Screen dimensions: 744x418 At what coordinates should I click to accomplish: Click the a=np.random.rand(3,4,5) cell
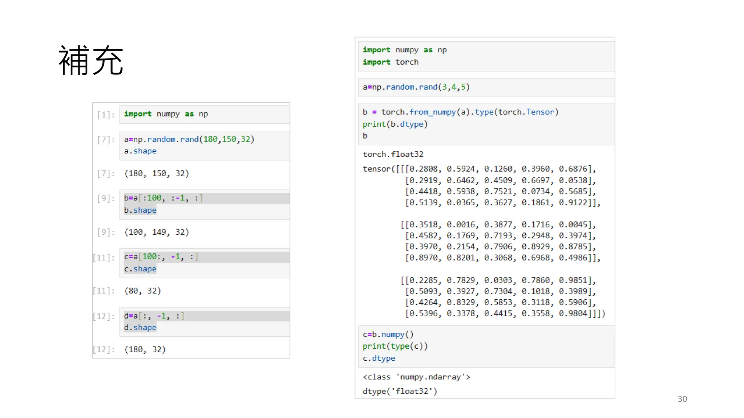tap(416, 87)
